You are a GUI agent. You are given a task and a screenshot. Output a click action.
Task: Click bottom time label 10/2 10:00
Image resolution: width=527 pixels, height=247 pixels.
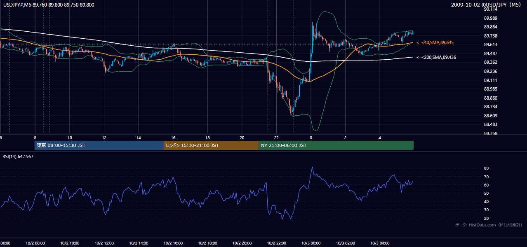pyautogui.click(x=70, y=243)
